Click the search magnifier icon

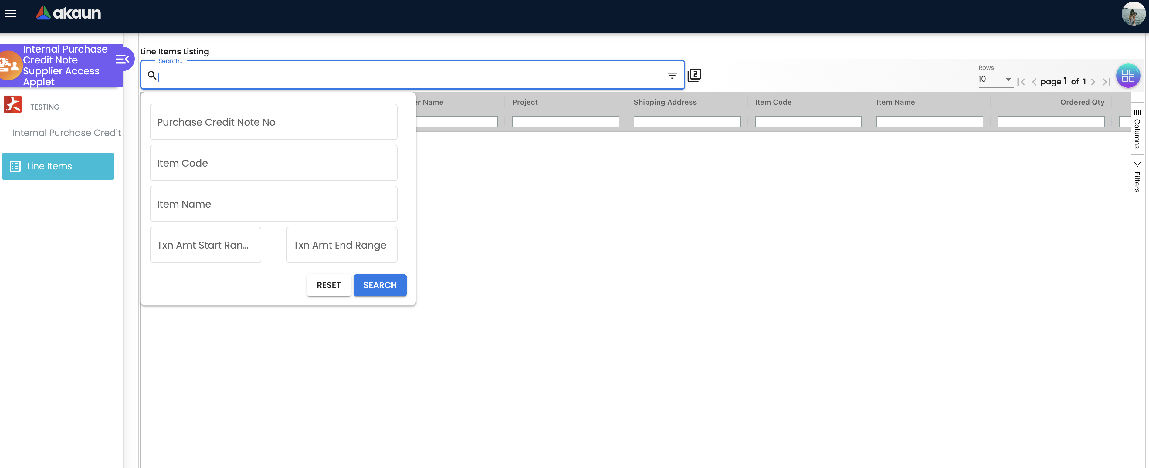pos(152,75)
